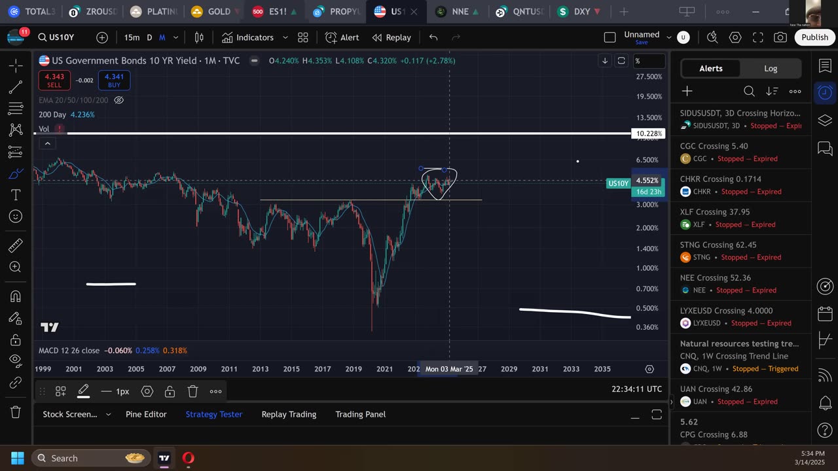Select the Text annotation tool
This screenshot has height=471, width=838.
(x=16, y=195)
